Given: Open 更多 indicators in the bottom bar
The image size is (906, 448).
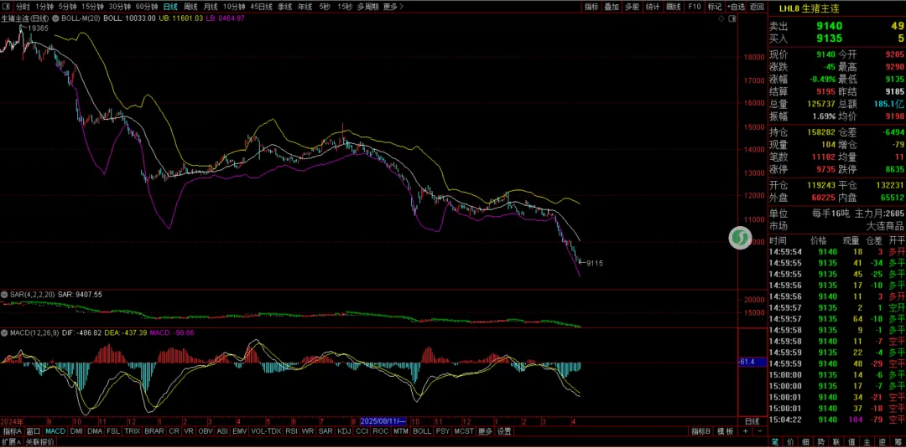Looking at the screenshot, I should 486,431.
